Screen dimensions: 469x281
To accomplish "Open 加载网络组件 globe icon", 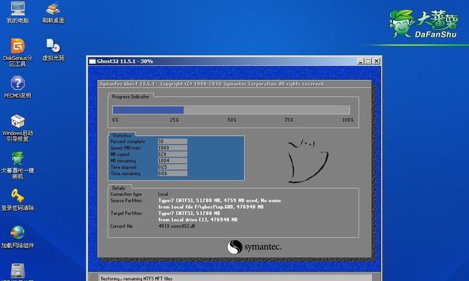I will 18,237.
